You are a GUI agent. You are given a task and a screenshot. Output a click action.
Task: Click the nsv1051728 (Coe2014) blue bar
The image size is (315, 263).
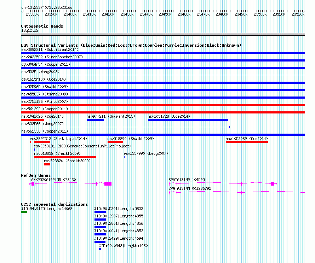188,120
